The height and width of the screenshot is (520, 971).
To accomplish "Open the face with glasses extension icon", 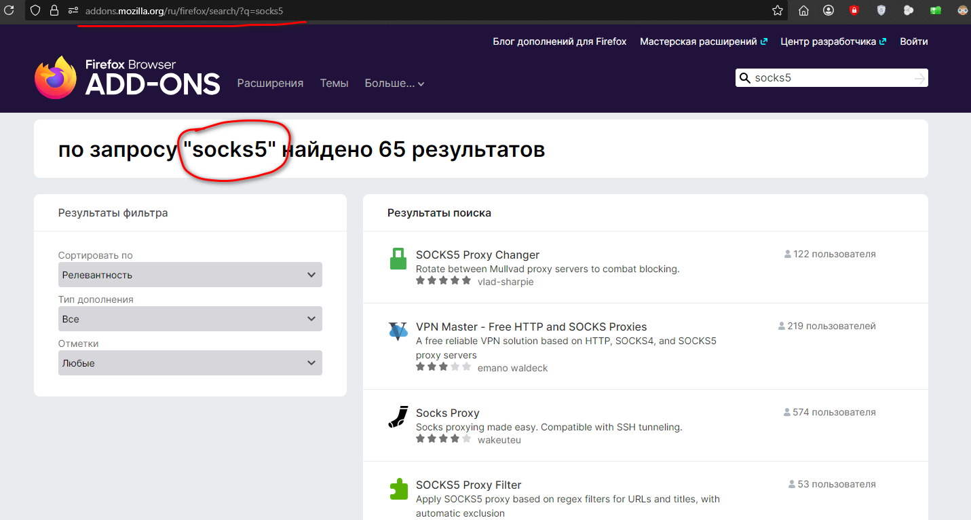I will pyautogui.click(x=963, y=10).
